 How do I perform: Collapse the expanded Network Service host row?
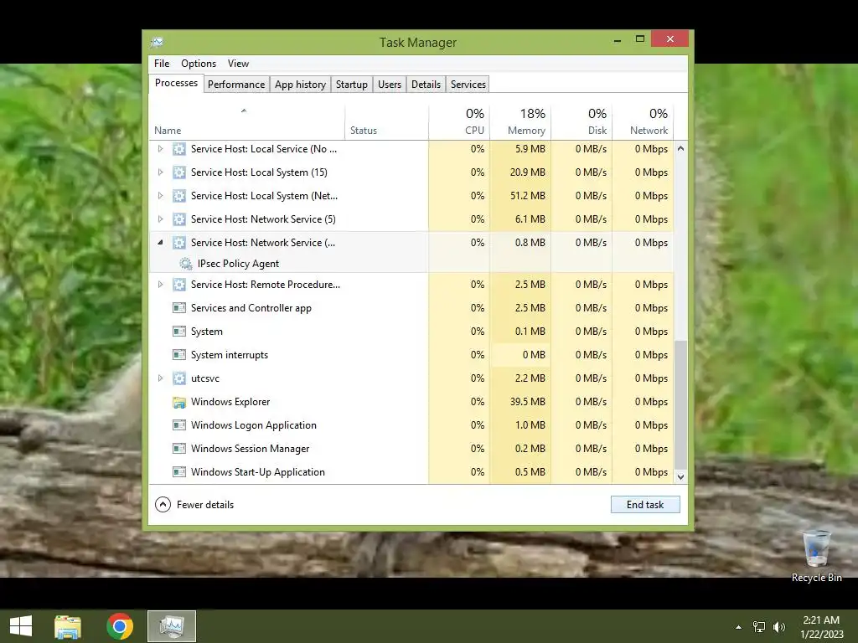pos(160,242)
